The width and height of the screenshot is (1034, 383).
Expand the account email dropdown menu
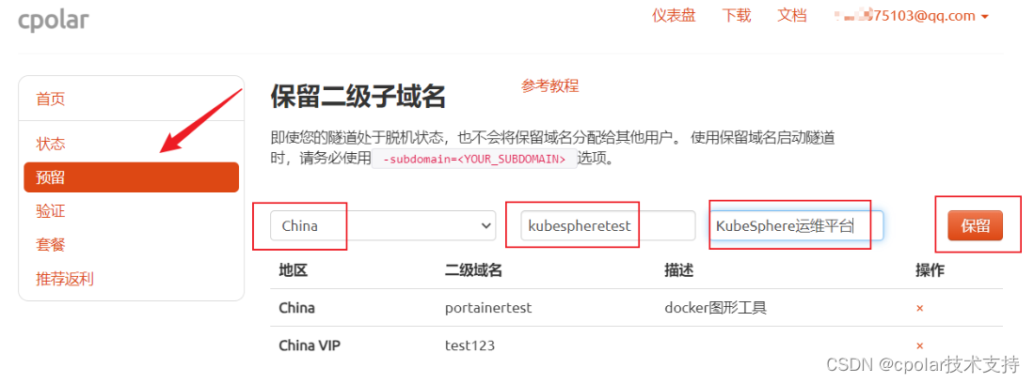point(914,16)
